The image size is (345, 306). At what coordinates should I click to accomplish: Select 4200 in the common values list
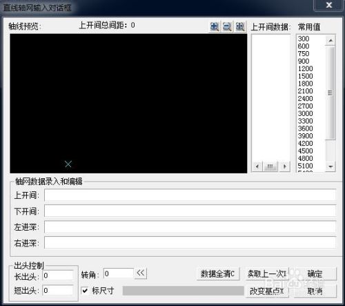tap(306, 144)
